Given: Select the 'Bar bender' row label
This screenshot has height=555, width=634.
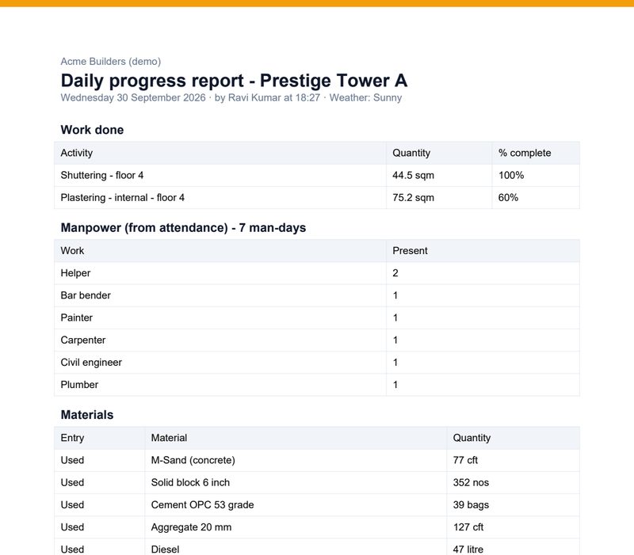Looking at the screenshot, I should (86, 295).
